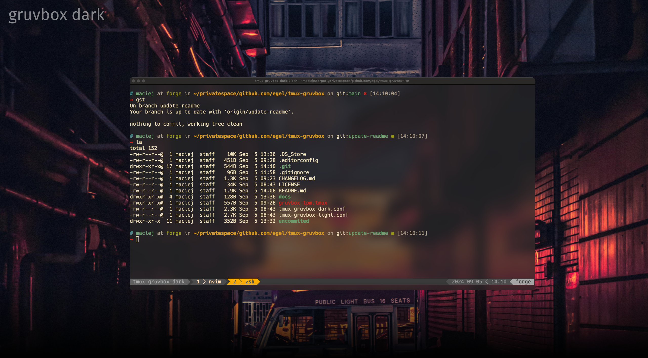648x358 pixels.
Task: Click the .gitignore file name
Action: 294,172
